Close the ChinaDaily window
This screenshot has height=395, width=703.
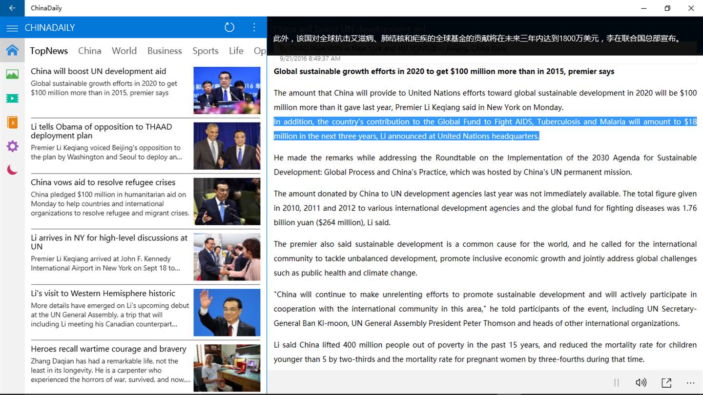click(691, 8)
